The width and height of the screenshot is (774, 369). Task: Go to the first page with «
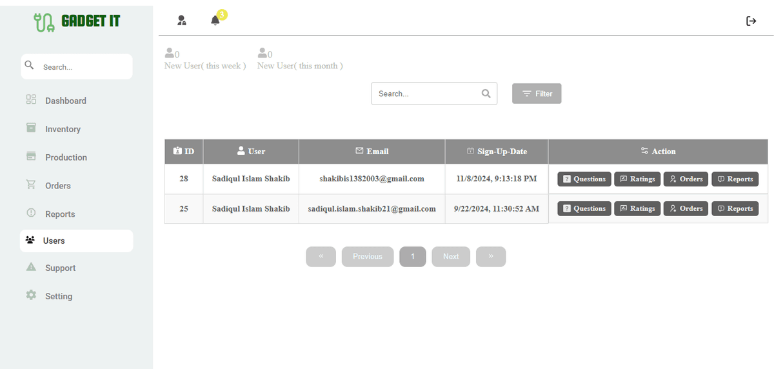321,256
